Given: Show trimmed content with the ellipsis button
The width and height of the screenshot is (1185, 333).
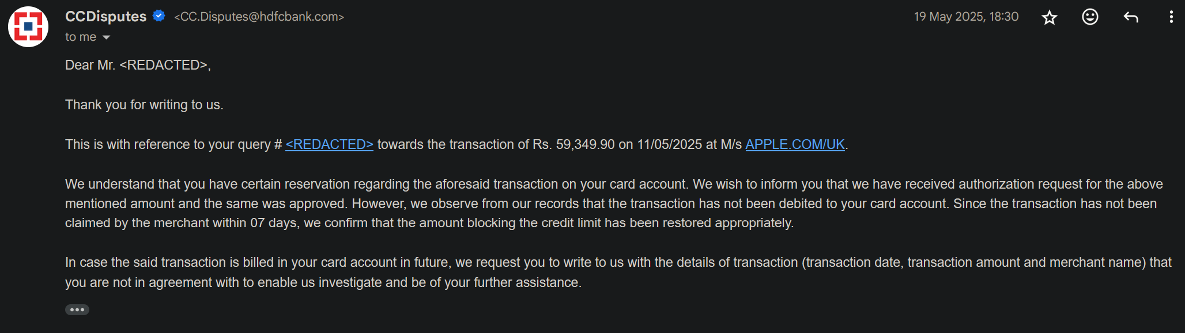Looking at the screenshot, I should click(x=77, y=309).
